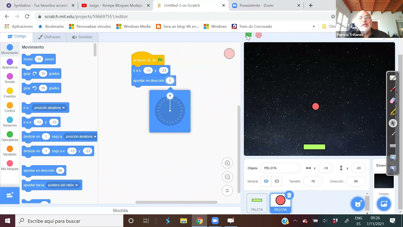This screenshot has height=227, width=403.
Task: Click the sprite y position field
Action: [358, 168]
